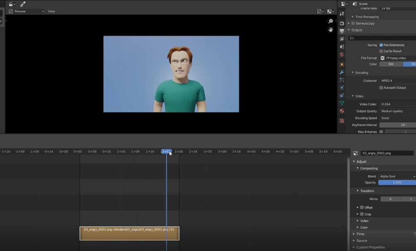This screenshot has width=416, height=251.
Task: Enable the Cache Result checkbox
Action: point(381,51)
